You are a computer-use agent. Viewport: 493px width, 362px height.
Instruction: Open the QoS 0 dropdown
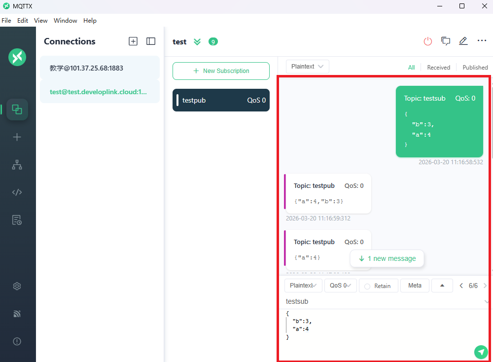coord(341,286)
